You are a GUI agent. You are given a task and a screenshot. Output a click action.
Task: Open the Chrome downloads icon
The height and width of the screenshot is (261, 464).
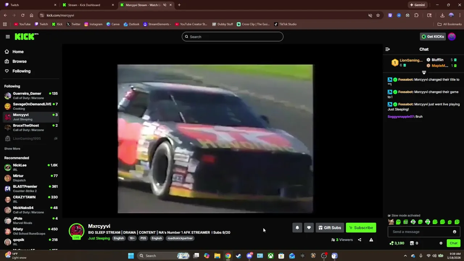[442, 15]
